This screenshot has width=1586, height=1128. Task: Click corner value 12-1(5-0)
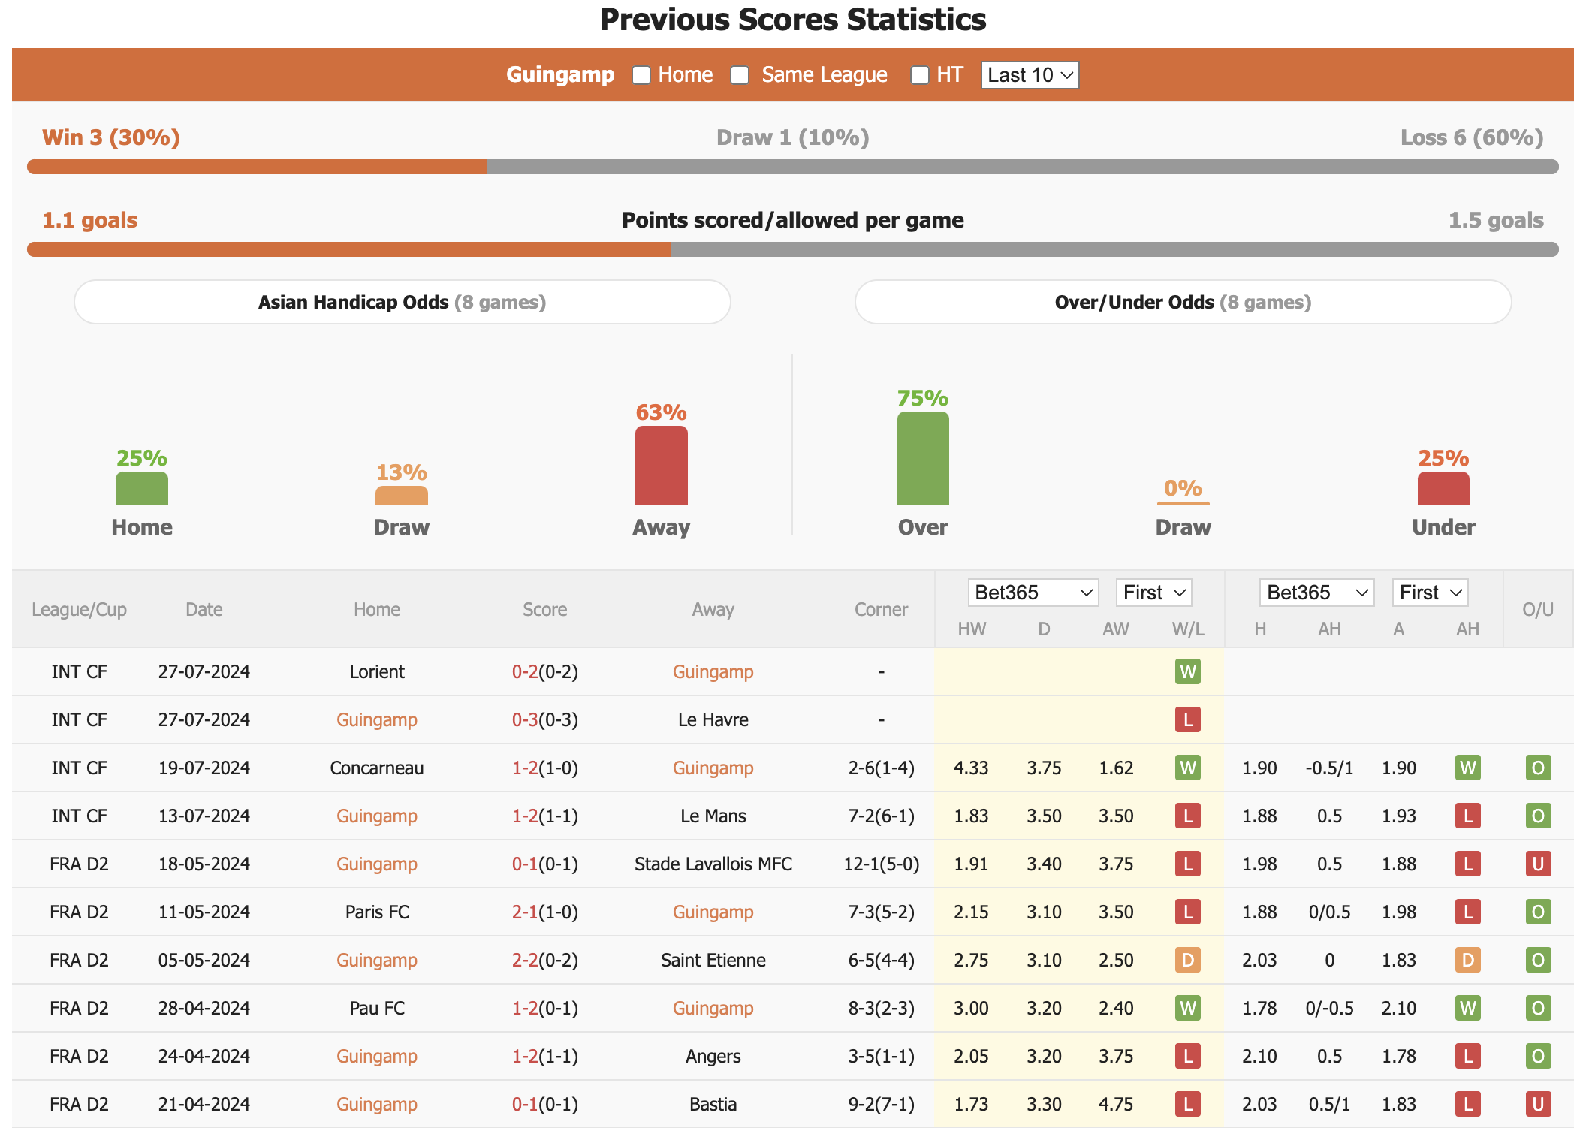(882, 864)
